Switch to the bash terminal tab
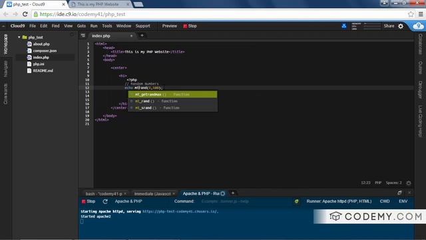This screenshot has width=426, height=240. (104, 193)
